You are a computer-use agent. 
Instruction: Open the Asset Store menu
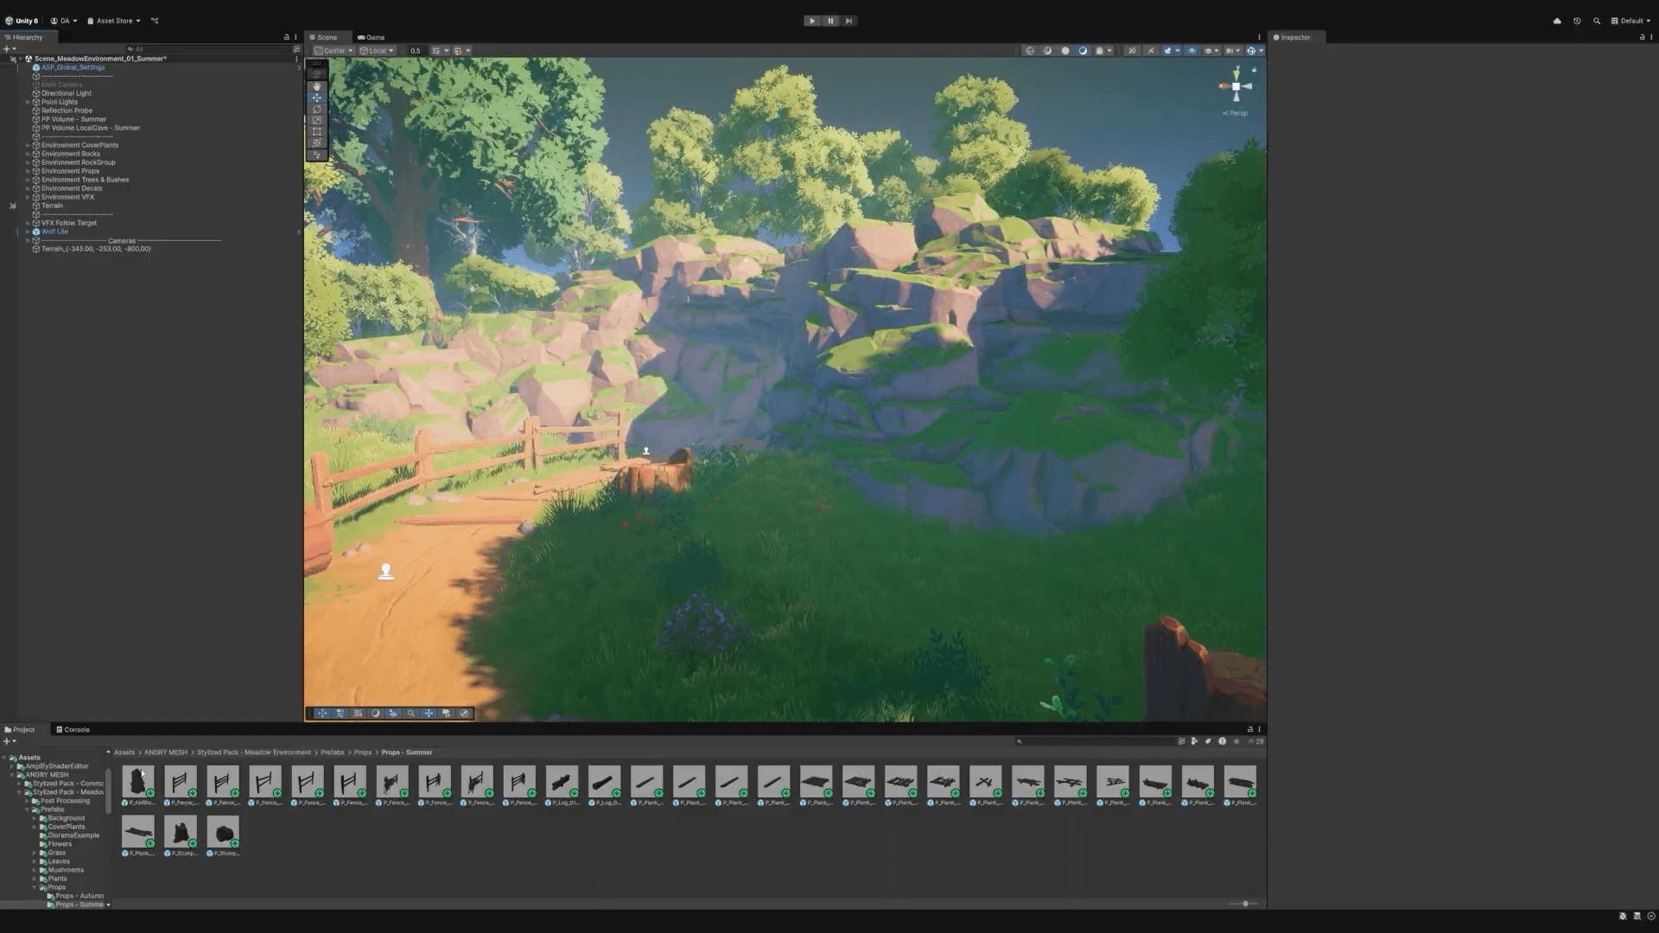113,20
